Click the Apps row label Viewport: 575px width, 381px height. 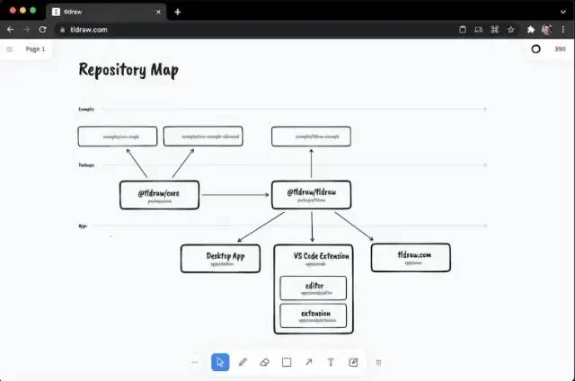point(83,226)
